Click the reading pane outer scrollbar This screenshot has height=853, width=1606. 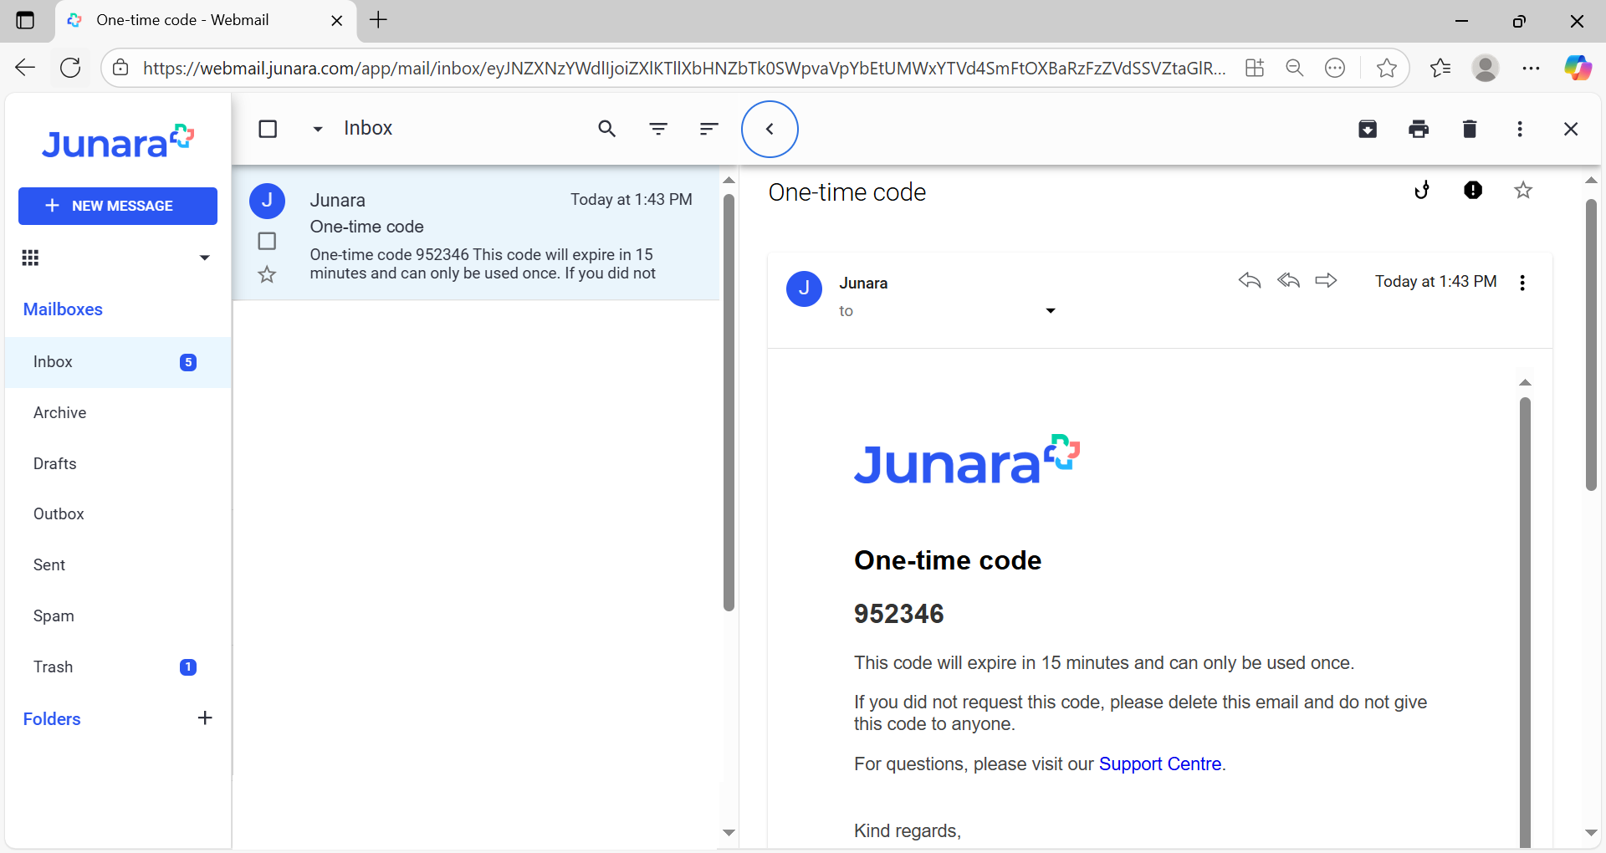1591,345
